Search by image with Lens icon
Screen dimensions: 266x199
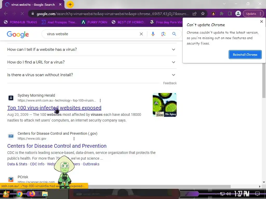click(x=163, y=34)
